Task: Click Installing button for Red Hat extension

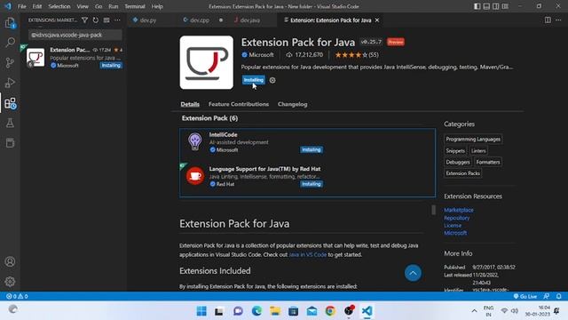Action: coord(312,184)
